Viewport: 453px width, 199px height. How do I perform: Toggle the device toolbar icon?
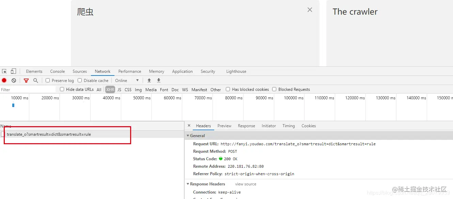[13, 71]
